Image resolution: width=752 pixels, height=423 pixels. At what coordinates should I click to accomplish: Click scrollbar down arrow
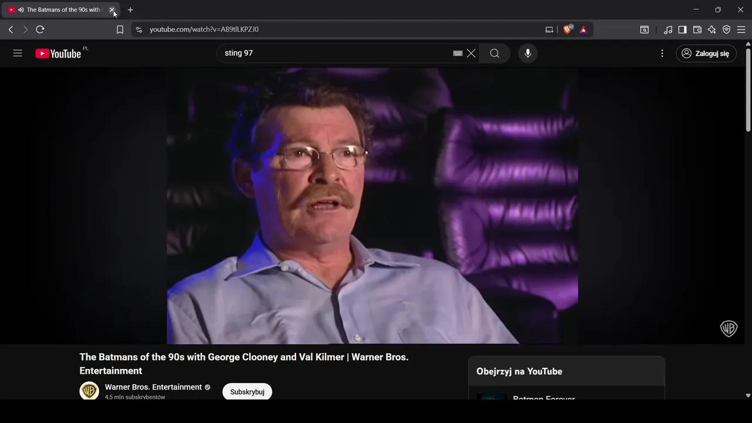click(x=748, y=396)
